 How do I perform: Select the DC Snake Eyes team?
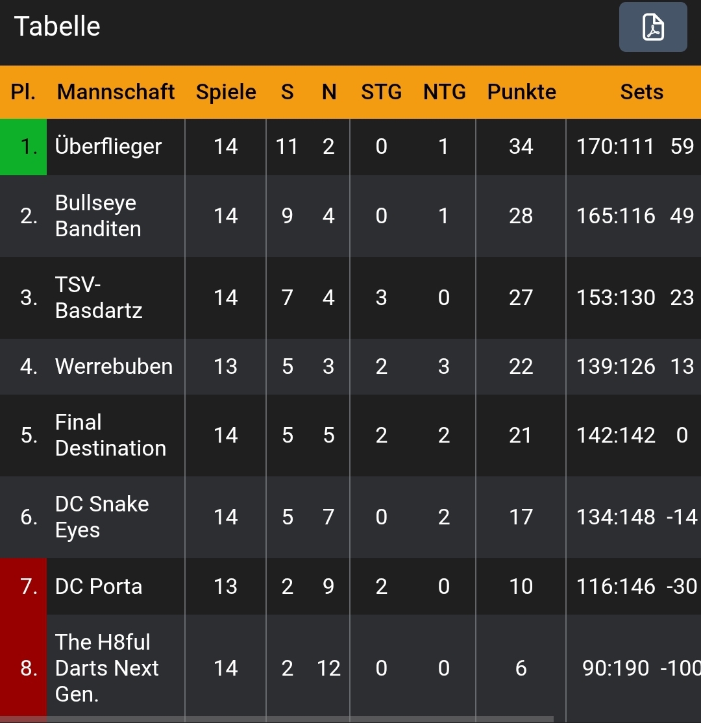pyautogui.click(x=102, y=517)
